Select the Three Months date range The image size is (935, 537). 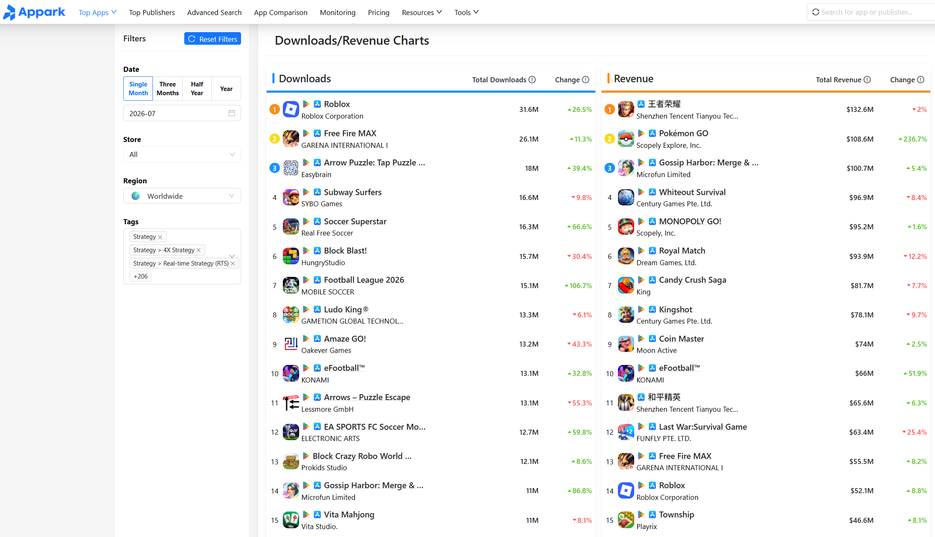[168, 89]
